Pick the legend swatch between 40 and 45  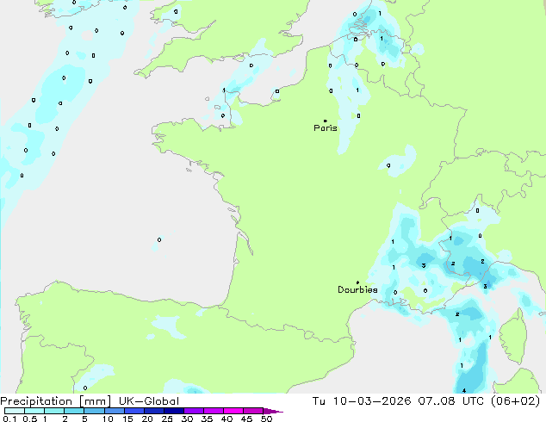coord(233,411)
